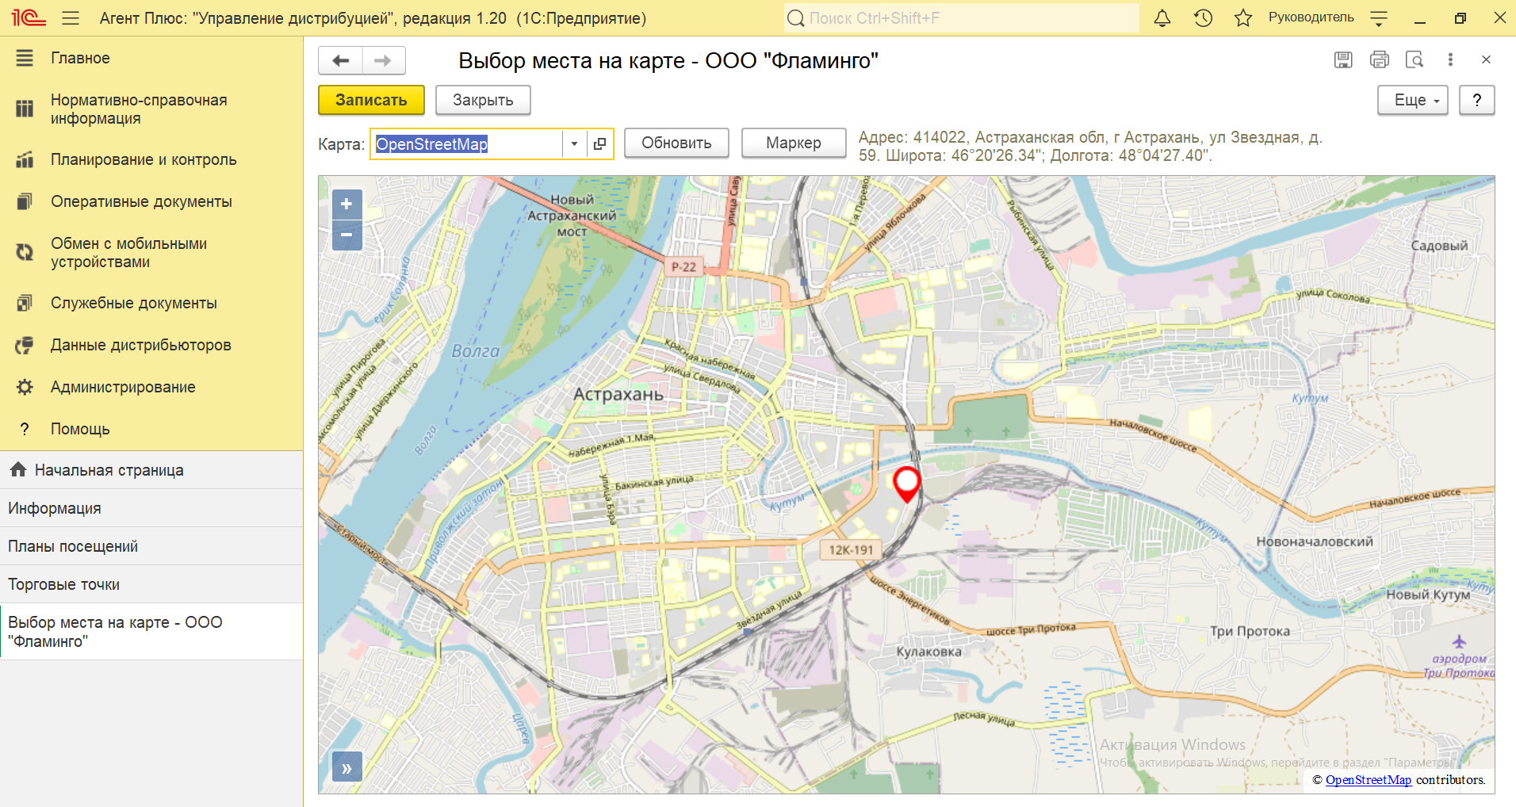1516x807 pixels.
Task: Switch to Торговые точки tab
Action: pyautogui.click(x=151, y=584)
